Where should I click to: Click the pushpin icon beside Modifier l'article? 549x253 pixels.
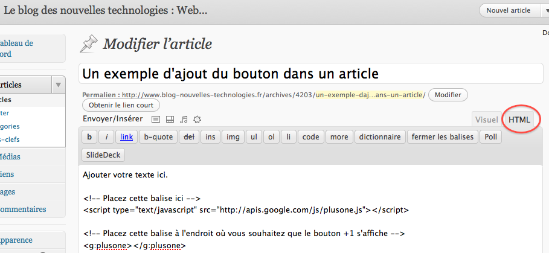(89, 43)
